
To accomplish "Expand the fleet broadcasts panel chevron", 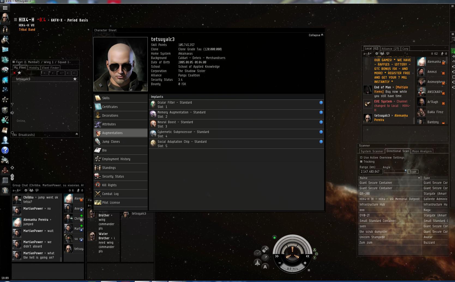I will (77, 134).
